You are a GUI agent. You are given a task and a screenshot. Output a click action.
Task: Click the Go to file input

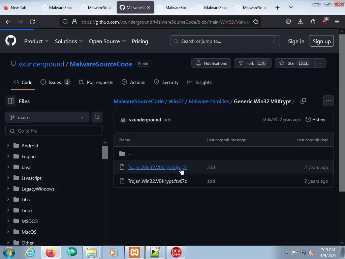tap(54, 131)
